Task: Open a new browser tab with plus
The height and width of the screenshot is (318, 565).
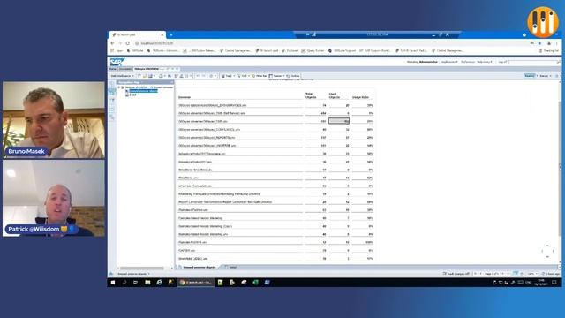Action: (171, 35)
